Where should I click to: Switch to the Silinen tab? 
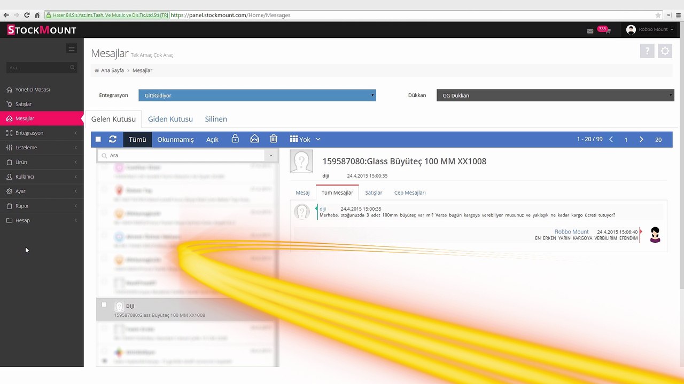(216, 119)
